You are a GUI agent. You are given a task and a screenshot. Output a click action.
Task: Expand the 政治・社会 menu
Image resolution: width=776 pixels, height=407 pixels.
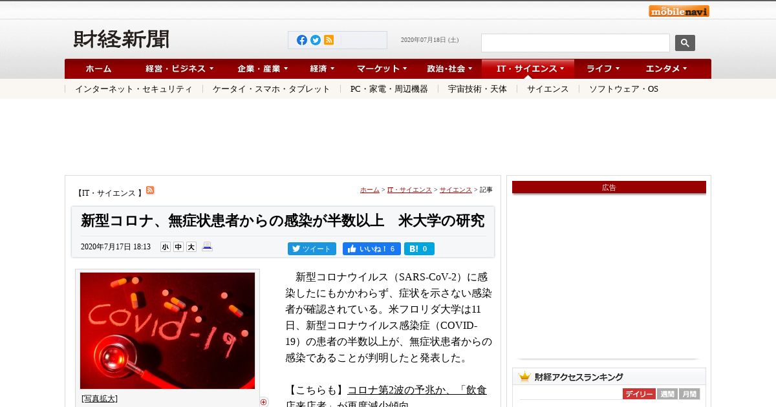(x=449, y=68)
